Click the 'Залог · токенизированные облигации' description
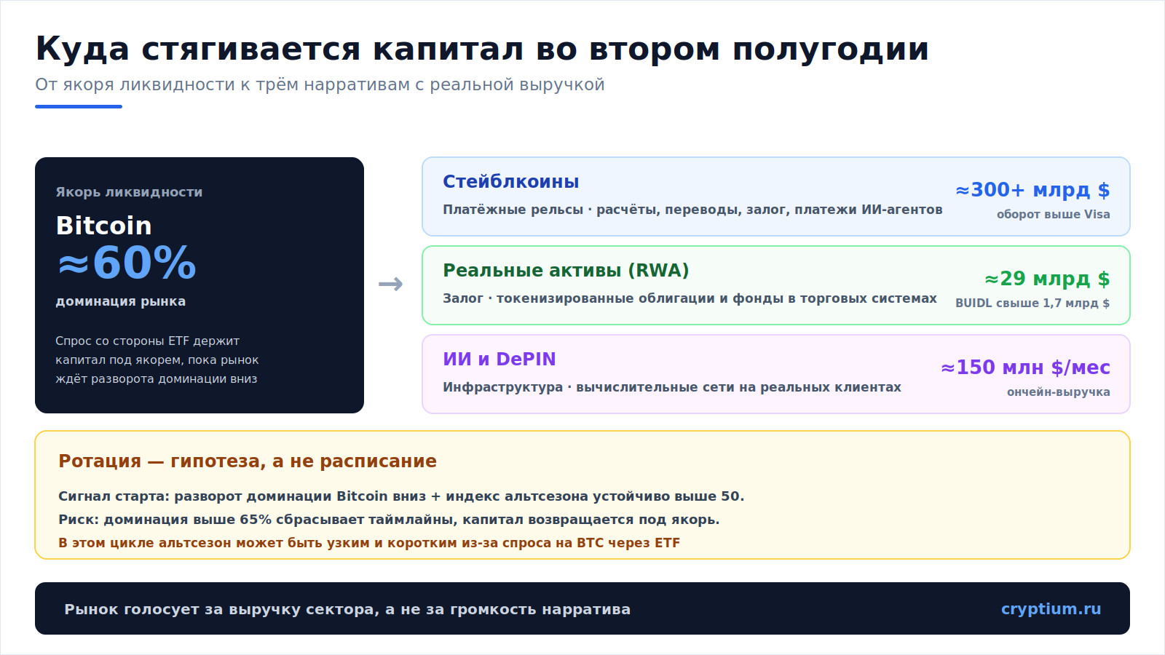This screenshot has width=1165, height=655. click(x=690, y=298)
